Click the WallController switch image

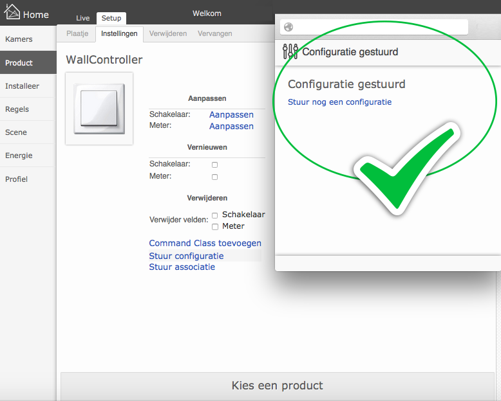point(99,109)
